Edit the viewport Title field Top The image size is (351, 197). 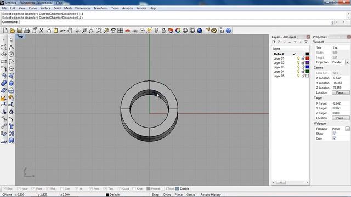340,48
